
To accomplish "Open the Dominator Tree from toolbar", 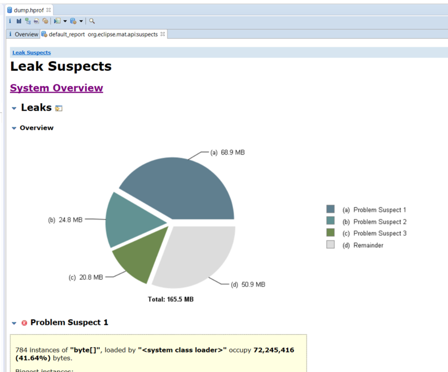I will point(28,21).
